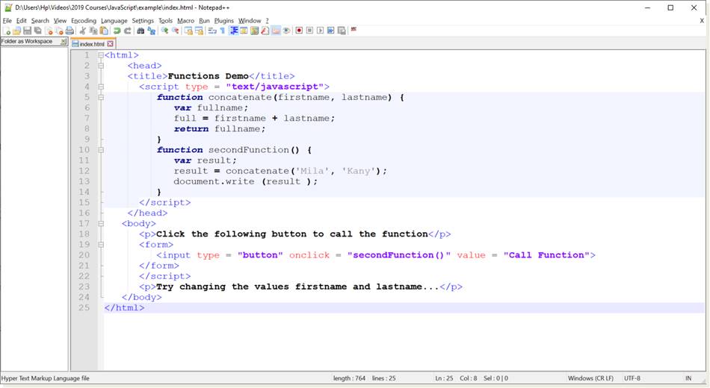Open the Plugins menu
Screen dimensions: 710x388
(223, 21)
